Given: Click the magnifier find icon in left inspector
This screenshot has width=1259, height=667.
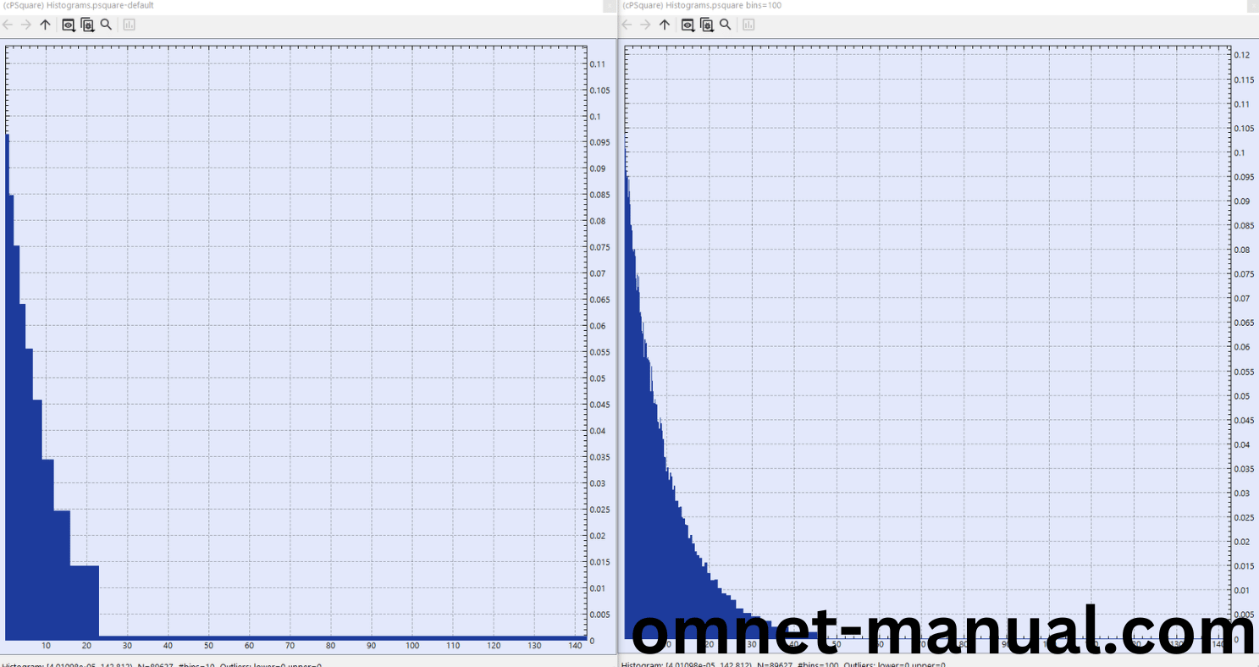Looking at the screenshot, I should 106,25.
